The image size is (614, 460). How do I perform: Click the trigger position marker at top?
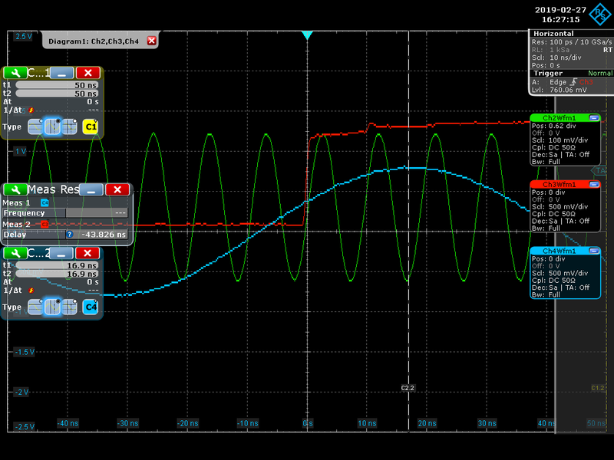[307, 35]
